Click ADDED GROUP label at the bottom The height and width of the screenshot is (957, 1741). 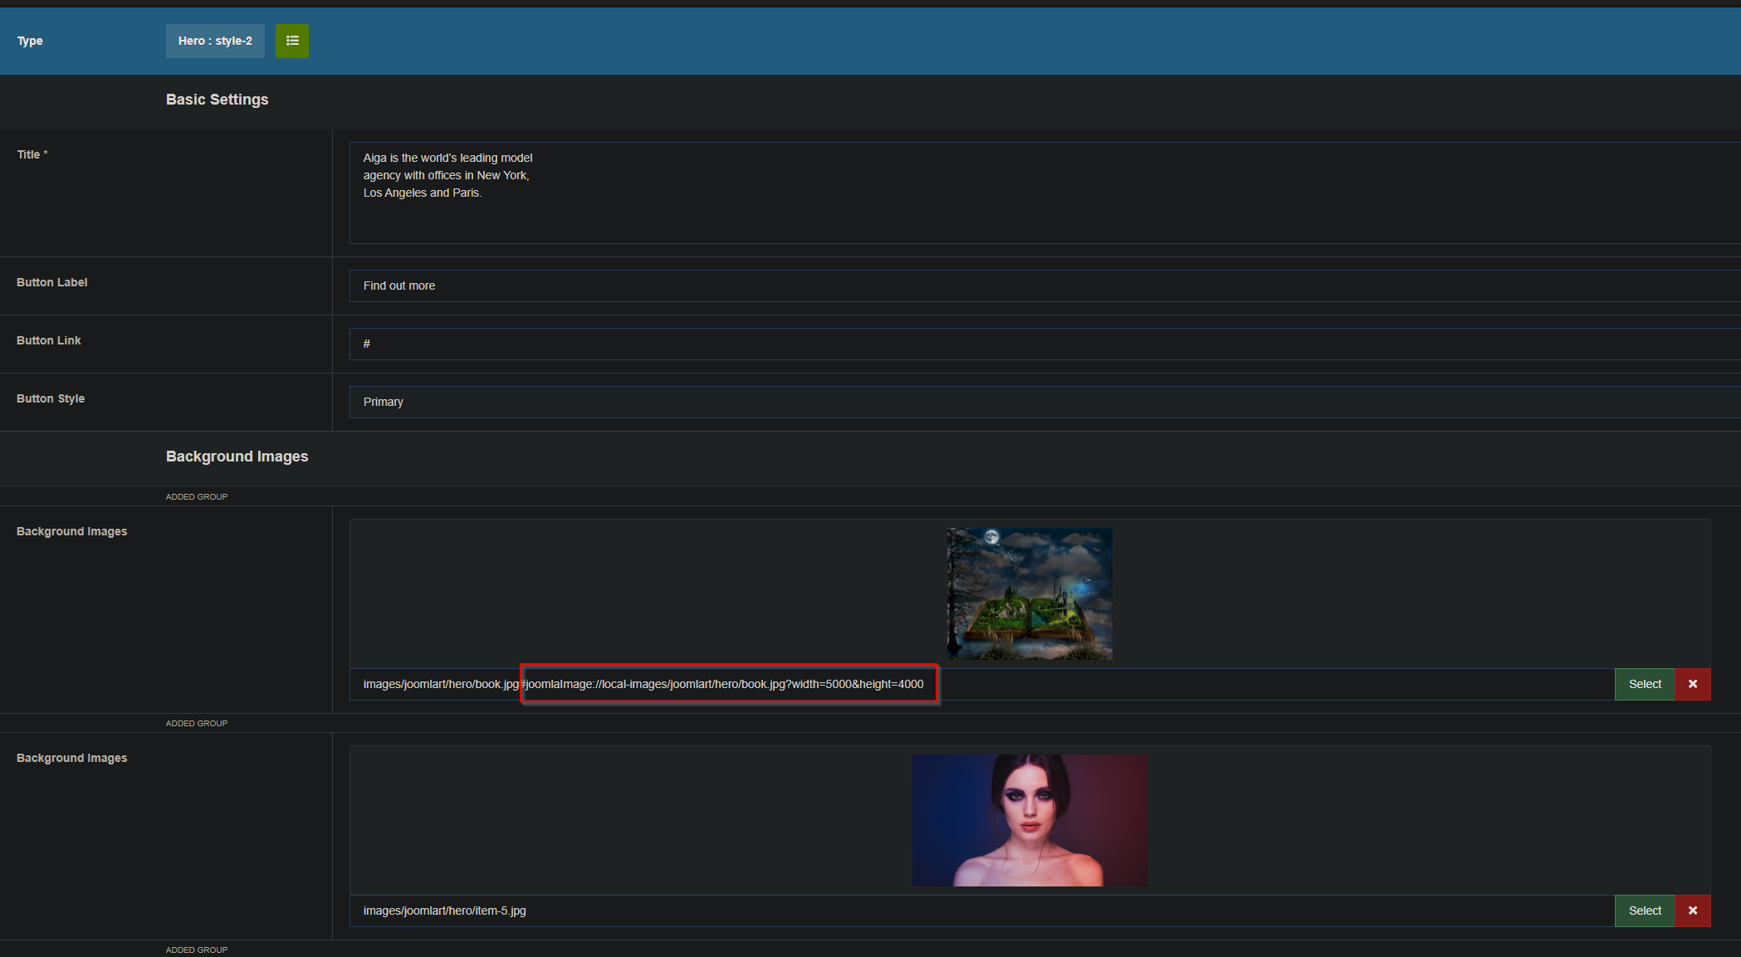(x=197, y=950)
